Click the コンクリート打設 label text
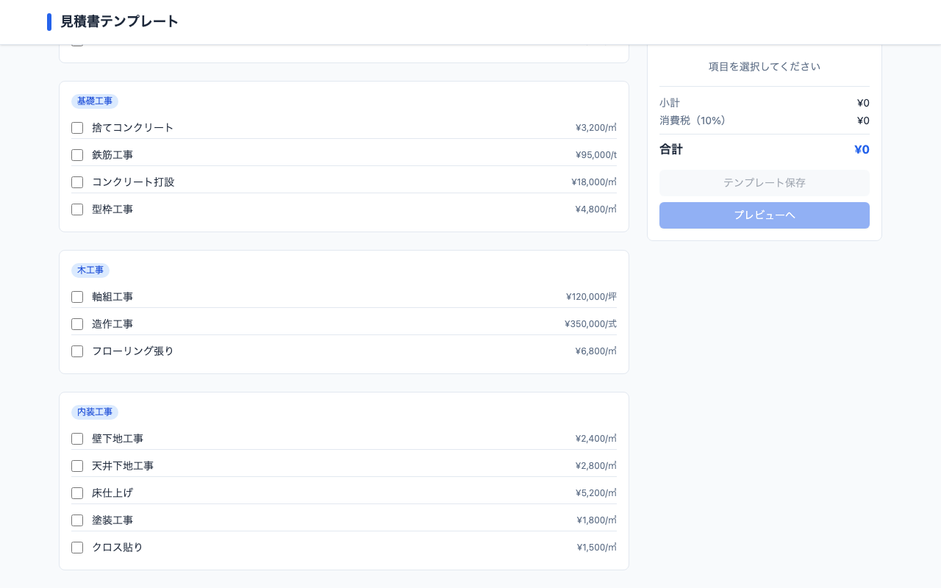Image resolution: width=941 pixels, height=588 pixels. pyautogui.click(x=133, y=182)
